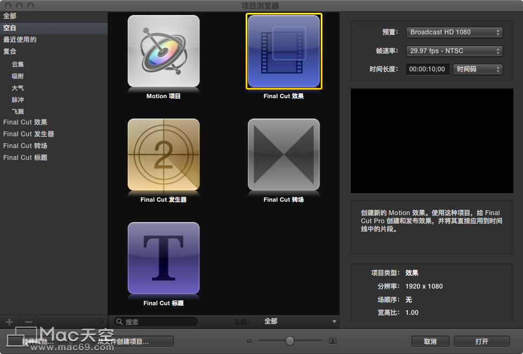Image resolution: width=523 pixels, height=354 pixels.
Task: Select the Final Cut 标题 title icon
Action: tap(164, 258)
